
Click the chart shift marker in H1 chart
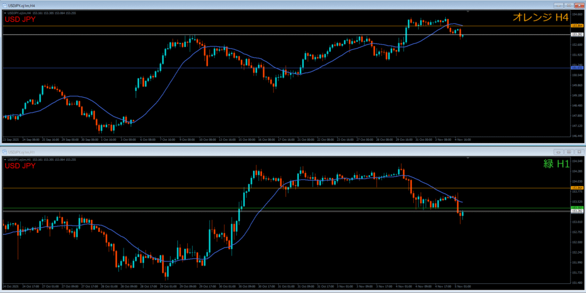[x=469, y=159]
